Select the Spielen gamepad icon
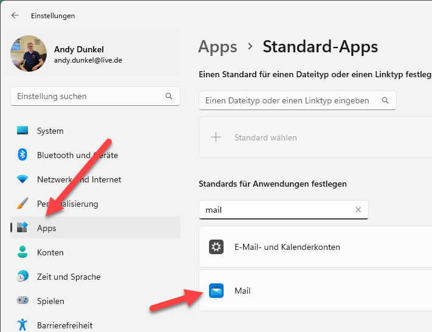The image size is (432, 332). pyautogui.click(x=22, y=300)
